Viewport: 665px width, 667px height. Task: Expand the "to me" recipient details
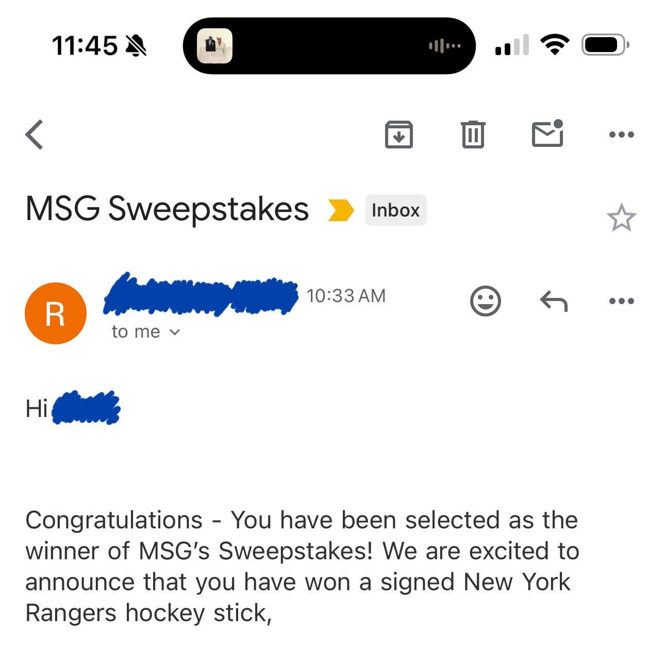tap(146, 331)
